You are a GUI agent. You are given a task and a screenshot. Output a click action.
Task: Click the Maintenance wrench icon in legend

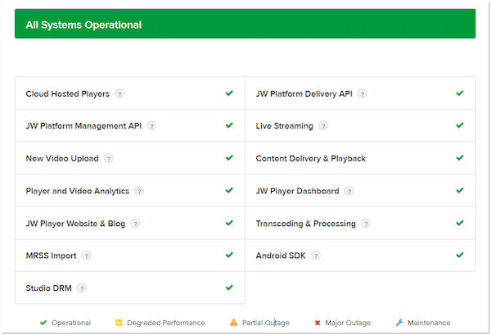[x=399, y=323]
